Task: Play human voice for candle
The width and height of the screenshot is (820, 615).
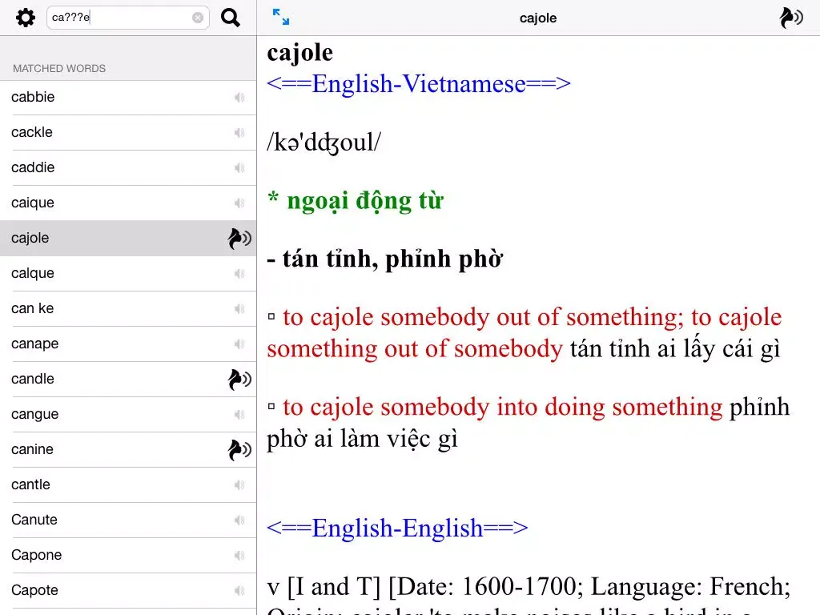Action: (239, 379)
